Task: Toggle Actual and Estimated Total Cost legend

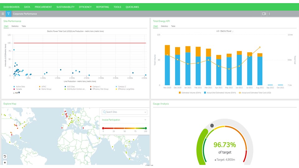Action: tap(255, 93)
